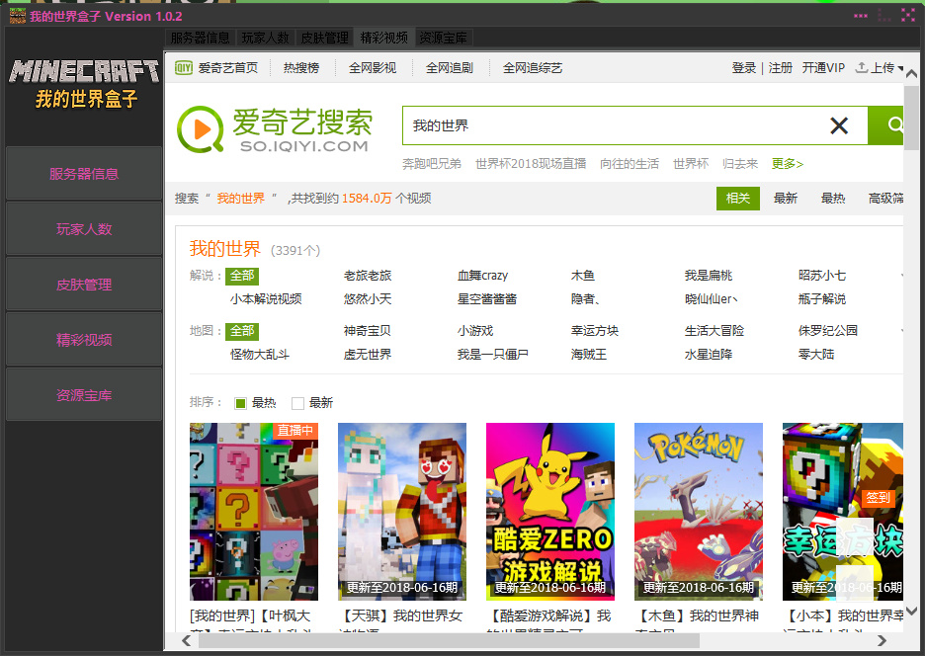This screenshot has height=656, width=925.
Task: Select the 最热 tab left of 高级筛
Action: click(x=833, y=199)
